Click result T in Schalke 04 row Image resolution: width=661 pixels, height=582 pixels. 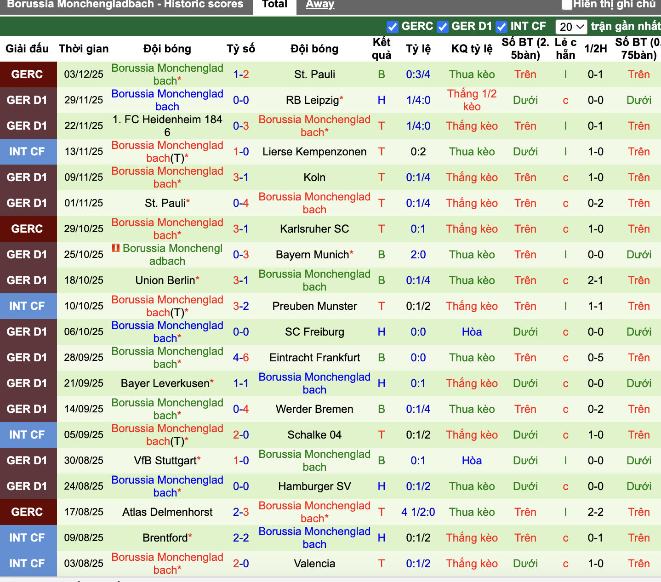(x=382, y=435)
